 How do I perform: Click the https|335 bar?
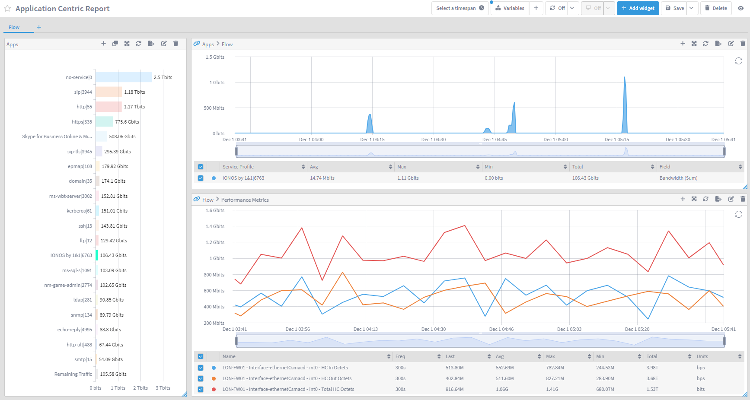click(104, 122)
